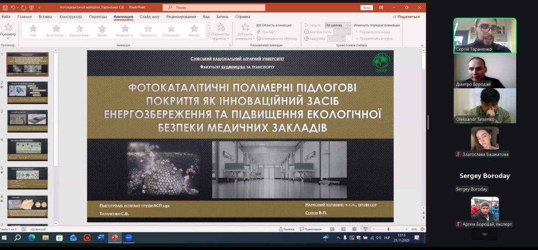Switch to the Слайд-шоу tab
This screenshot has width=538, height=250.
coord(150,17)
